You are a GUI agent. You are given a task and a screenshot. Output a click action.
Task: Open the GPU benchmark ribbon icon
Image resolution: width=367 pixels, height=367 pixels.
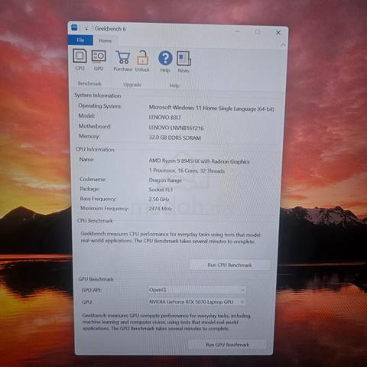(x=99, y=60)
